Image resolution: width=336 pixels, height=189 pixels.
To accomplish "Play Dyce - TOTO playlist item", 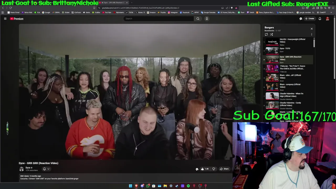I will tap(288, 50).
